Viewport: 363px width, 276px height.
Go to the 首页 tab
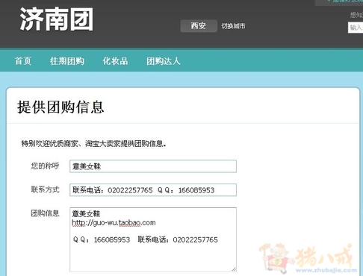tap(23, 61)
